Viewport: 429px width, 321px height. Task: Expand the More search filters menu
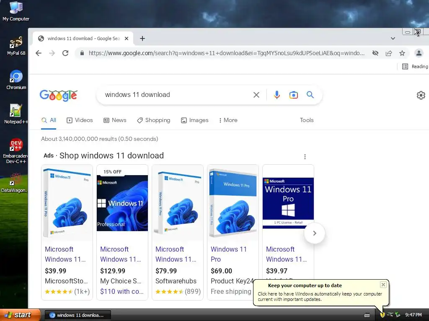228,120
